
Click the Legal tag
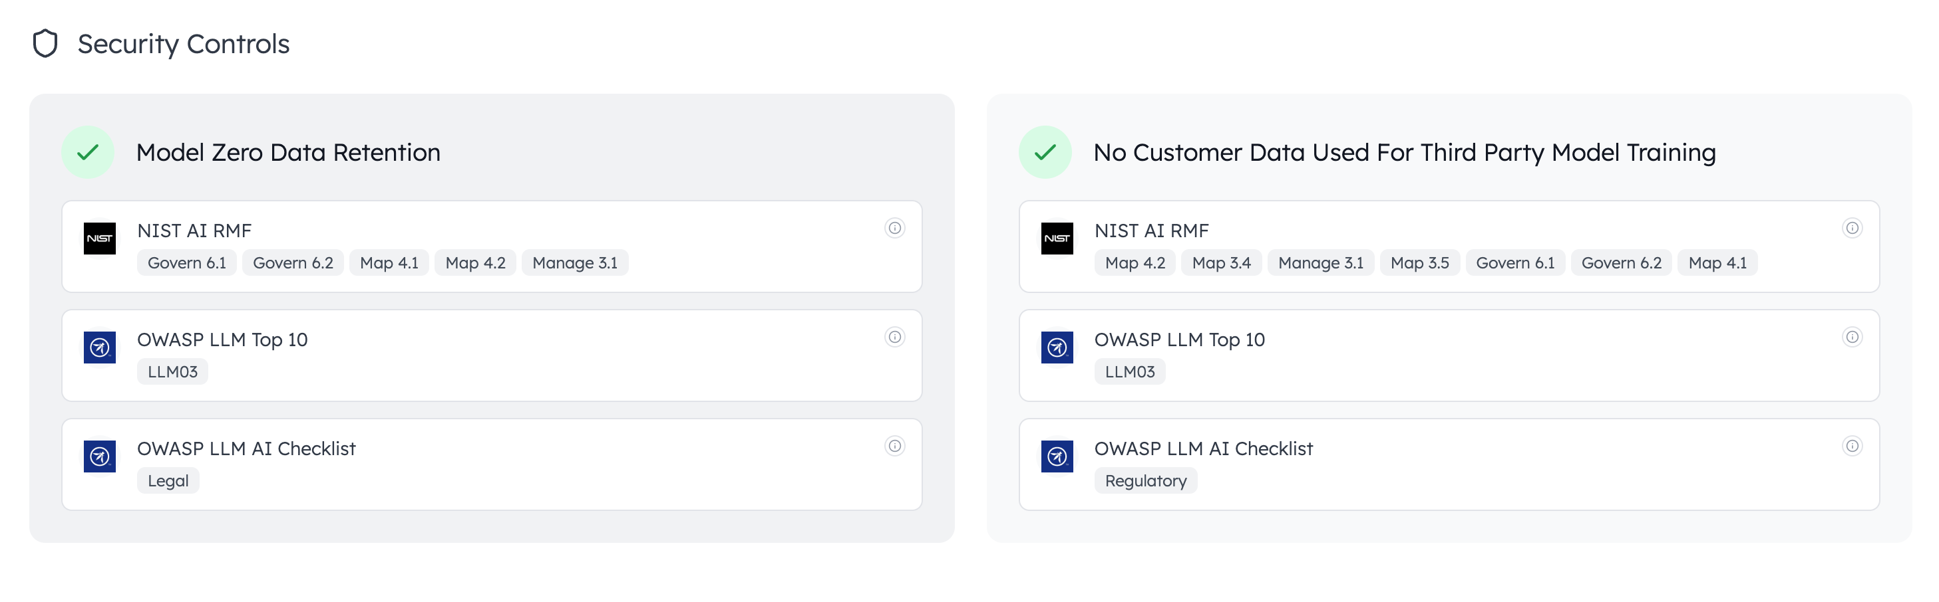pyautogui.click(x=168, y=481)
